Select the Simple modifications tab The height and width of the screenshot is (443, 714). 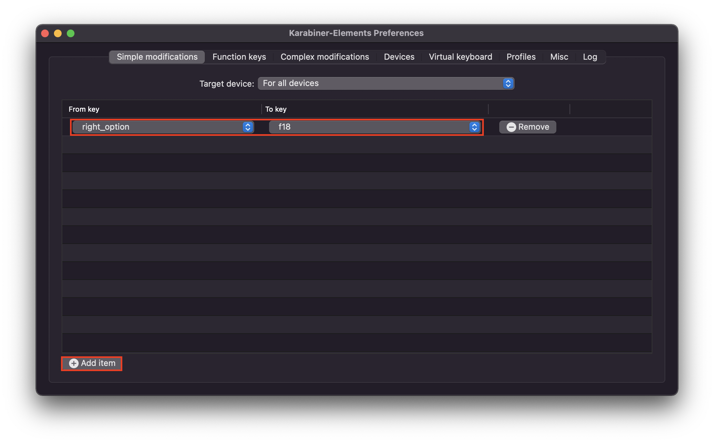pyautogui.click(x=157, y=57)
